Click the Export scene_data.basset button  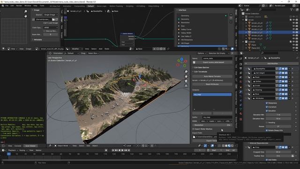(x=214, y=62)
